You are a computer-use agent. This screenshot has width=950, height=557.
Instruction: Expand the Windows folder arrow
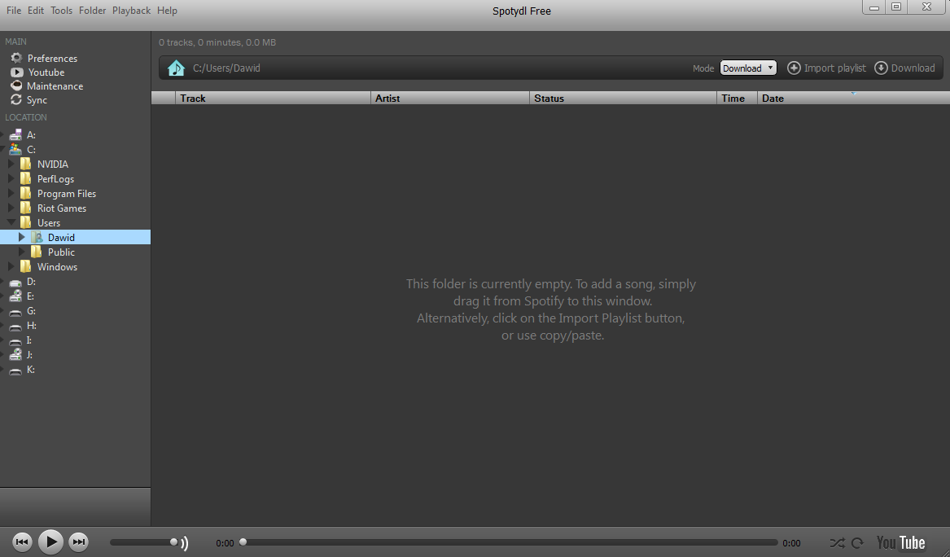click(x=11, y=266)
